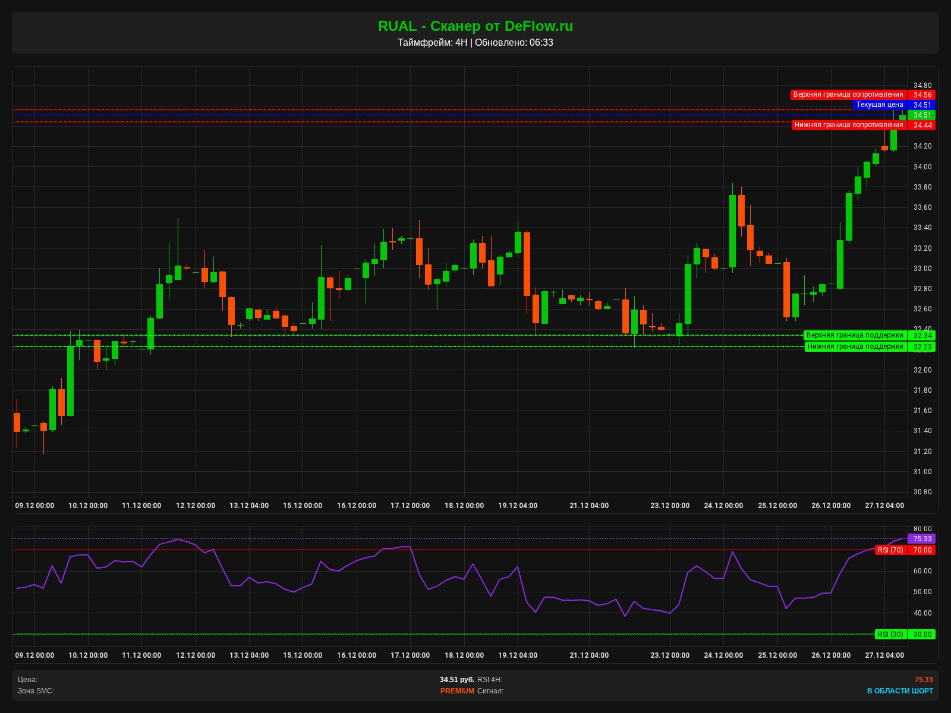Select the purple 75.33 RSI value tag
The height and width of the screenshot is (713, 951).
[922, 539]
